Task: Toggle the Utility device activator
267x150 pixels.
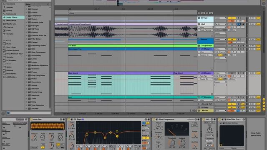Action: point(204,120)
